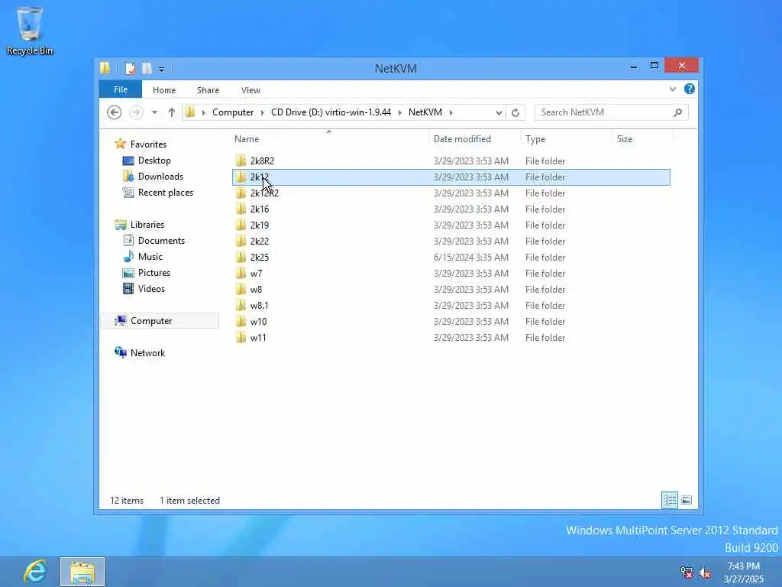Image resolution: width=782 pixels, height=587 pixels.
Task: Select the w10 folder
Action: (258, 322)
